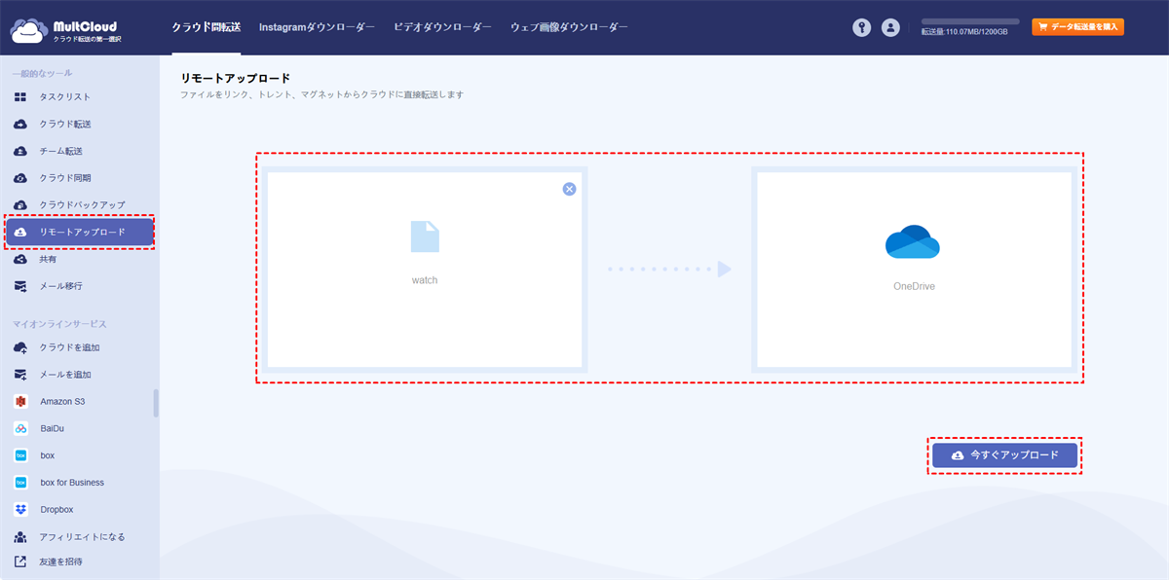Viewport: 1169px width, 580px height.
Task: Click the watch source file box
Action: click(x=424, y=270)
